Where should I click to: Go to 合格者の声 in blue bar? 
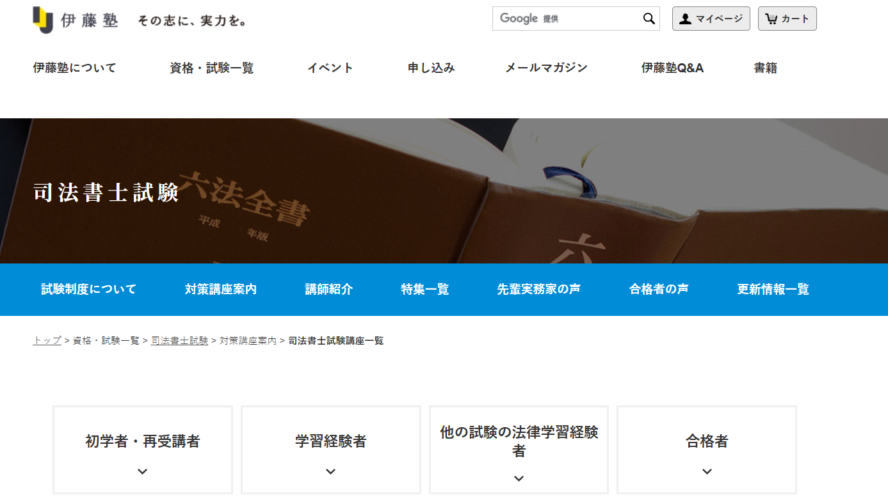pyautogui.click(x=659, y=289)
